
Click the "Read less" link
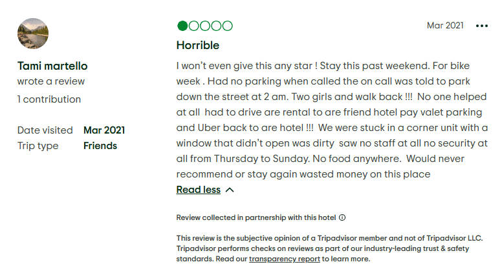pos(198,190)
